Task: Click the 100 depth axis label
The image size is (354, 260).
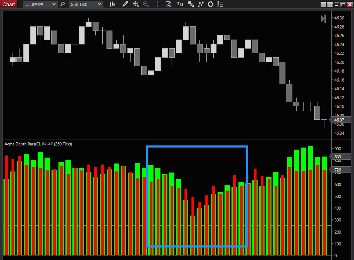Action: click(338, 244)
